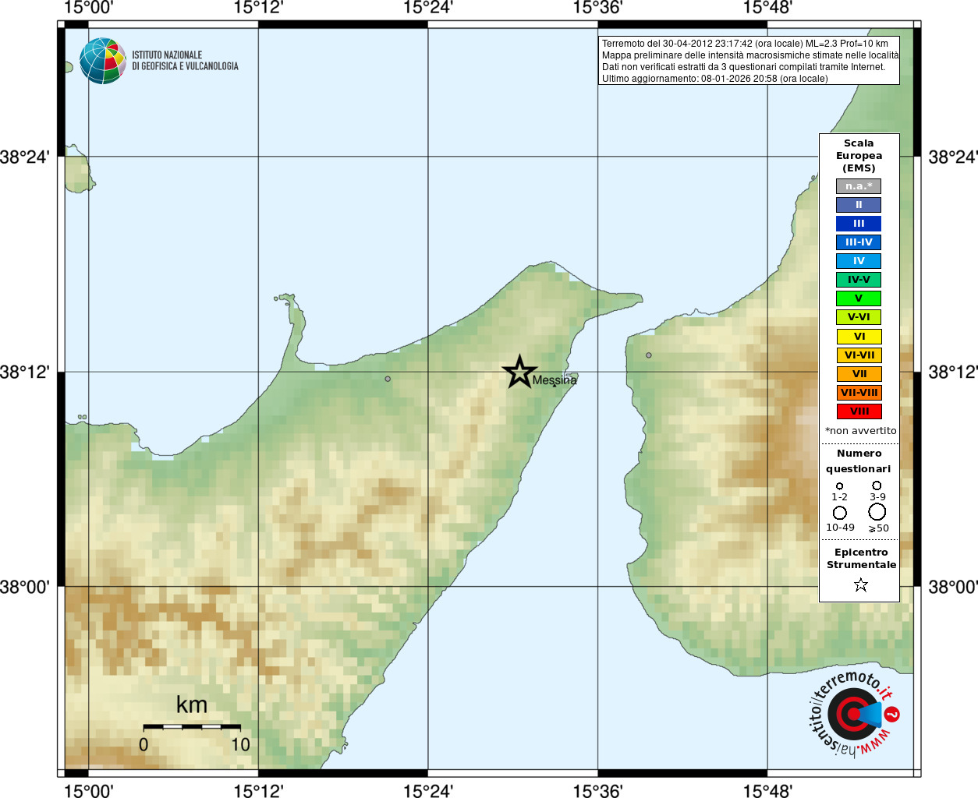
Task: Select the dark blue III intensity swatch
Action: click(x=859, y=224)
